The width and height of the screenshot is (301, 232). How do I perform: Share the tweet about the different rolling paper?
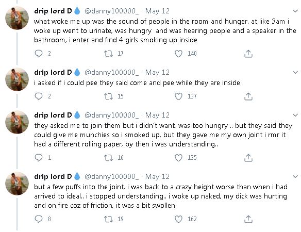point(248,158)
